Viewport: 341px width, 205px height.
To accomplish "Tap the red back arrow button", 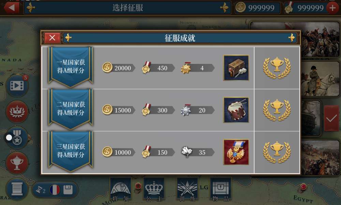I will pyautogui.click(x=11, y=8).
